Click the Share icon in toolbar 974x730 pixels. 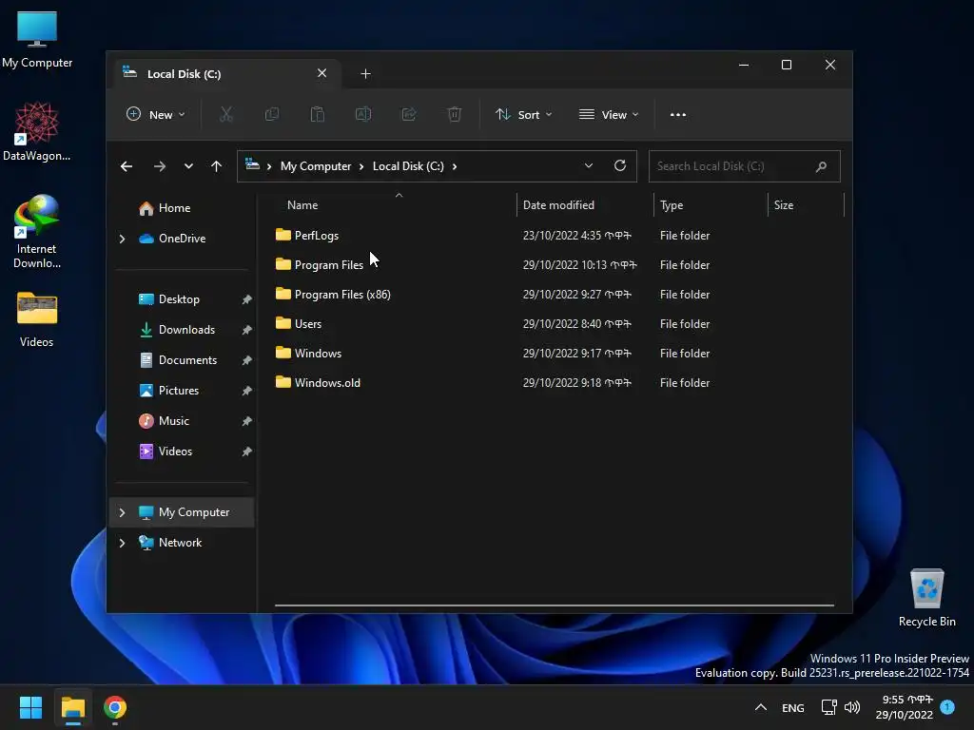tap(409, 114)
